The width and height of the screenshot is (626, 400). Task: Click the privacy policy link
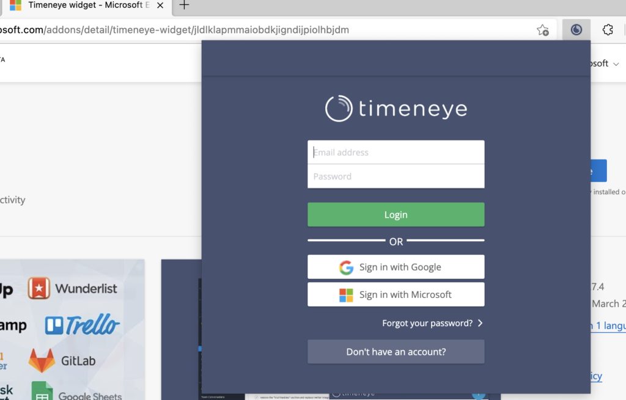[597, 376]
